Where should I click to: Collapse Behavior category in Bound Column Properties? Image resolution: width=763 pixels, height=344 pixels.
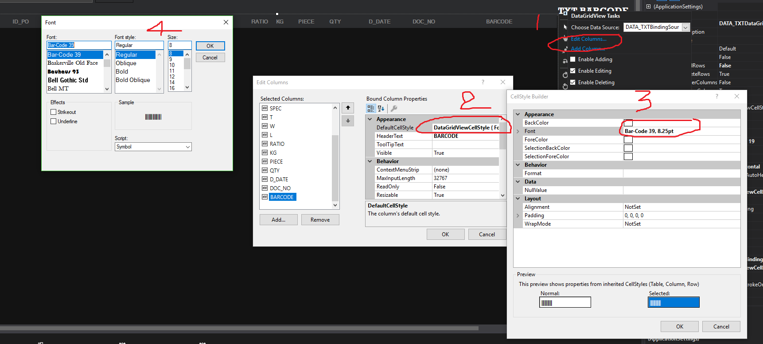point(370,161)
